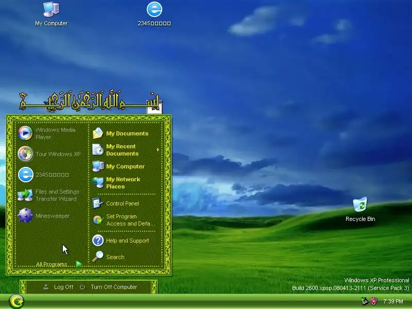This screenshot has height=309, width=412.
Task: Select Windows Media Player text entry
Action: pyautogui.click(x=56, y=133)
